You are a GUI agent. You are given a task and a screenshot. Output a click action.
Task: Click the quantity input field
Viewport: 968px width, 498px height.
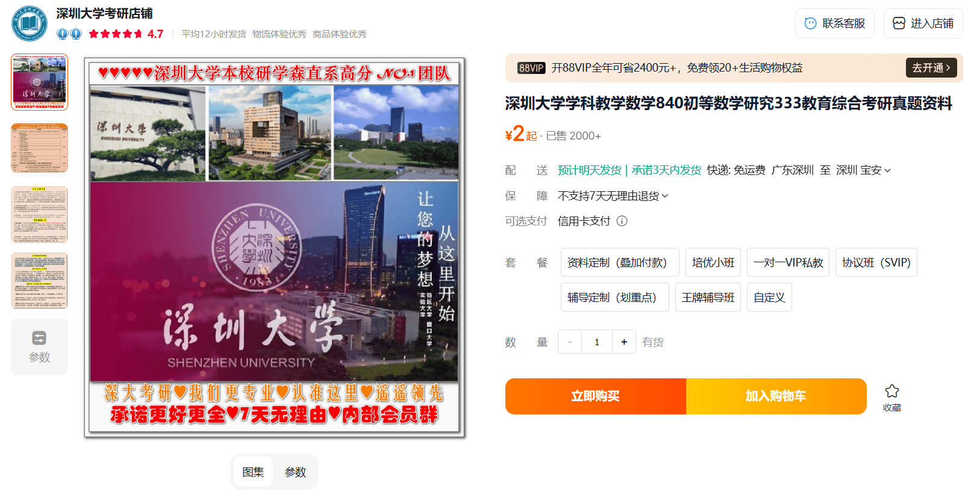[597, 342]
